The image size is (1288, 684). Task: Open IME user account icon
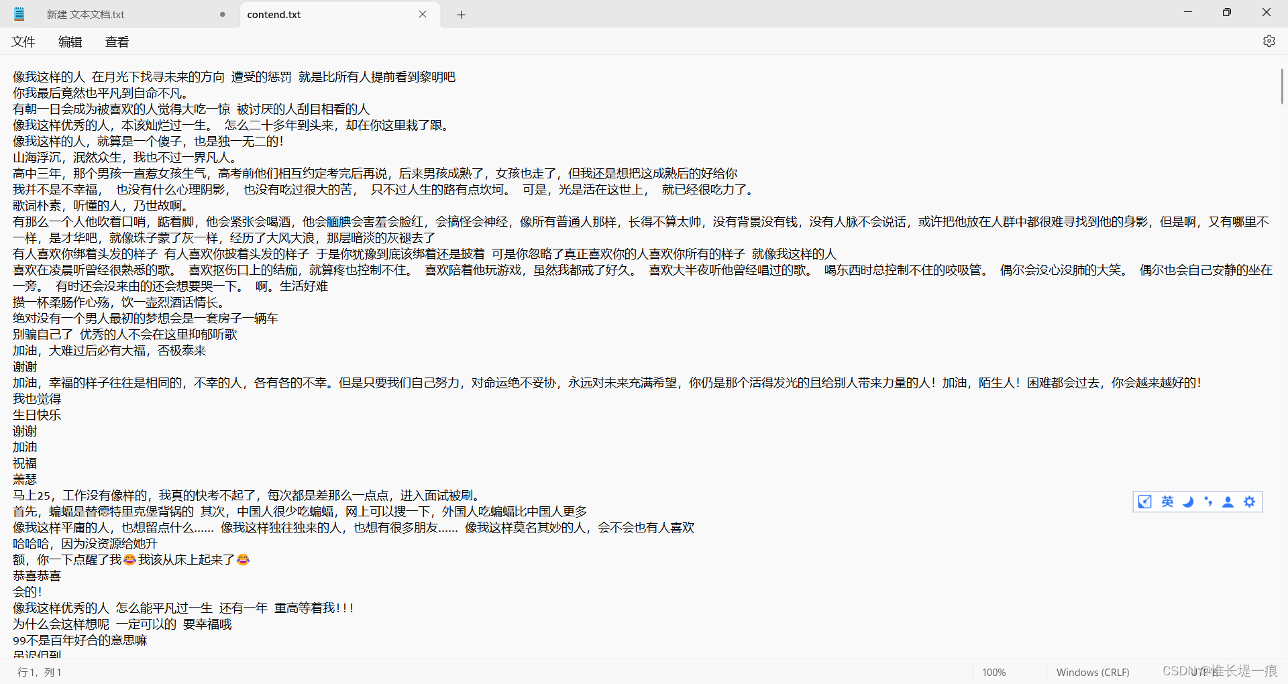click(x=1228, y=502)
